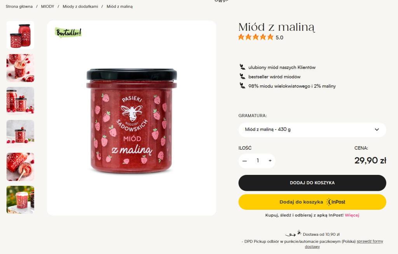This screenshot has height=254, width=398.
Task: Click the Bestseller badge on image
Action: (68, 33)
